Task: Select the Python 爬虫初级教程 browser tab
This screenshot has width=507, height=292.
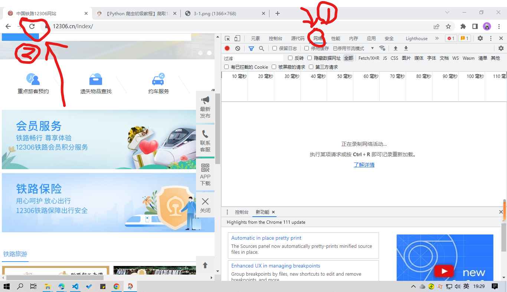Action: (x=137, y=13)
